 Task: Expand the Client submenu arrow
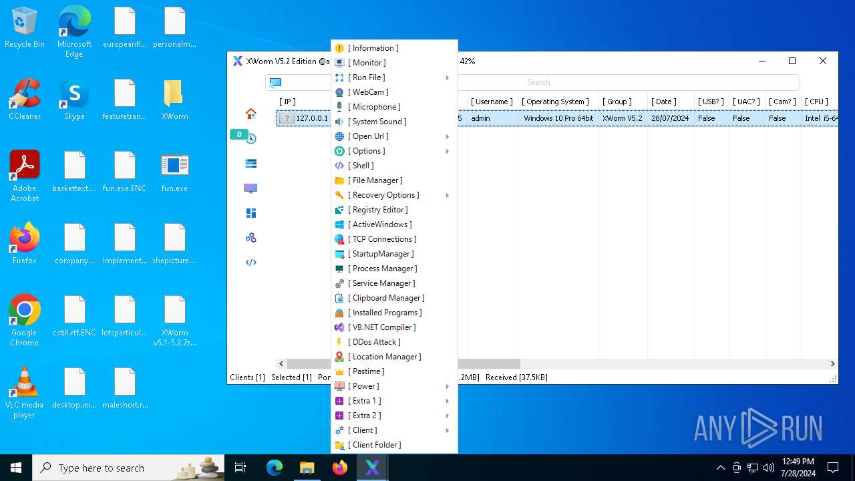(448, 430)
